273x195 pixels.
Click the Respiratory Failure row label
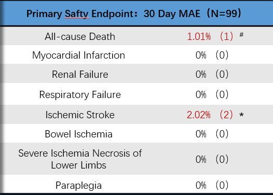click(80, 95)
